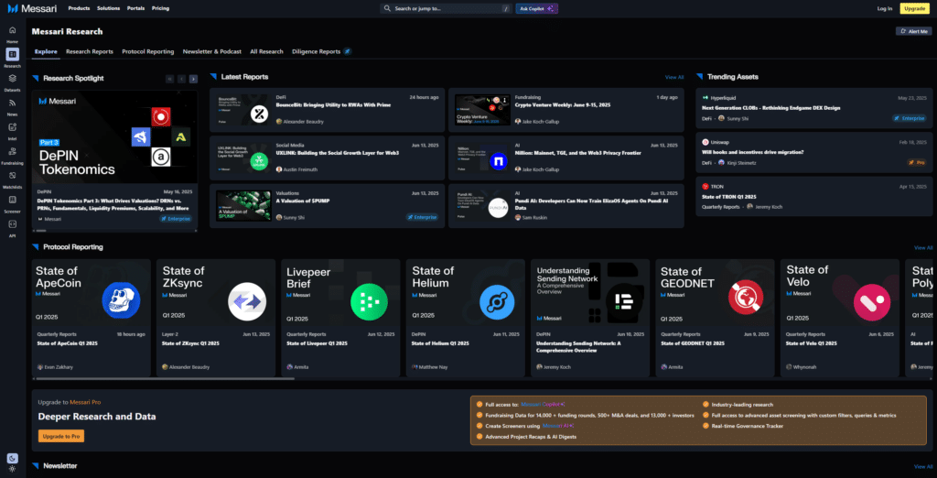
Task: Open the Pricing page
Action: (160, 8)
